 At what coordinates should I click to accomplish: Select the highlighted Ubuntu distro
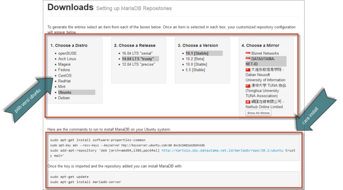tap(76, 92)
